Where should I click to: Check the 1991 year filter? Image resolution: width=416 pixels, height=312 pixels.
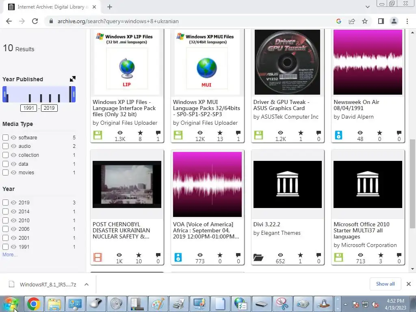tap(5, 247)
